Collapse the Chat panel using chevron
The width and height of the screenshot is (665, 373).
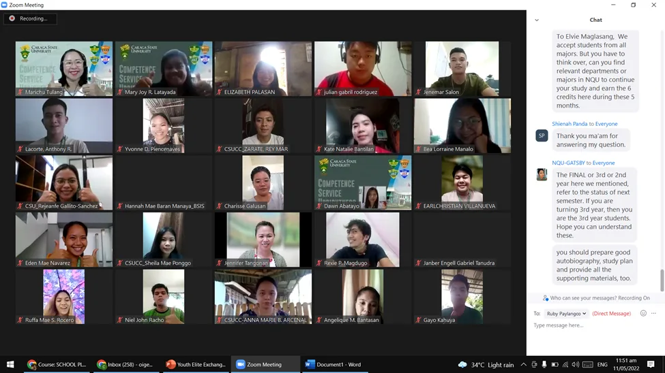pyautogui.click(x=537, y=20)
